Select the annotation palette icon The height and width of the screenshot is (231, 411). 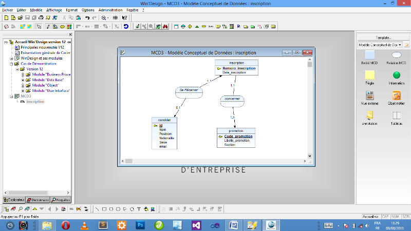(369, 116)
